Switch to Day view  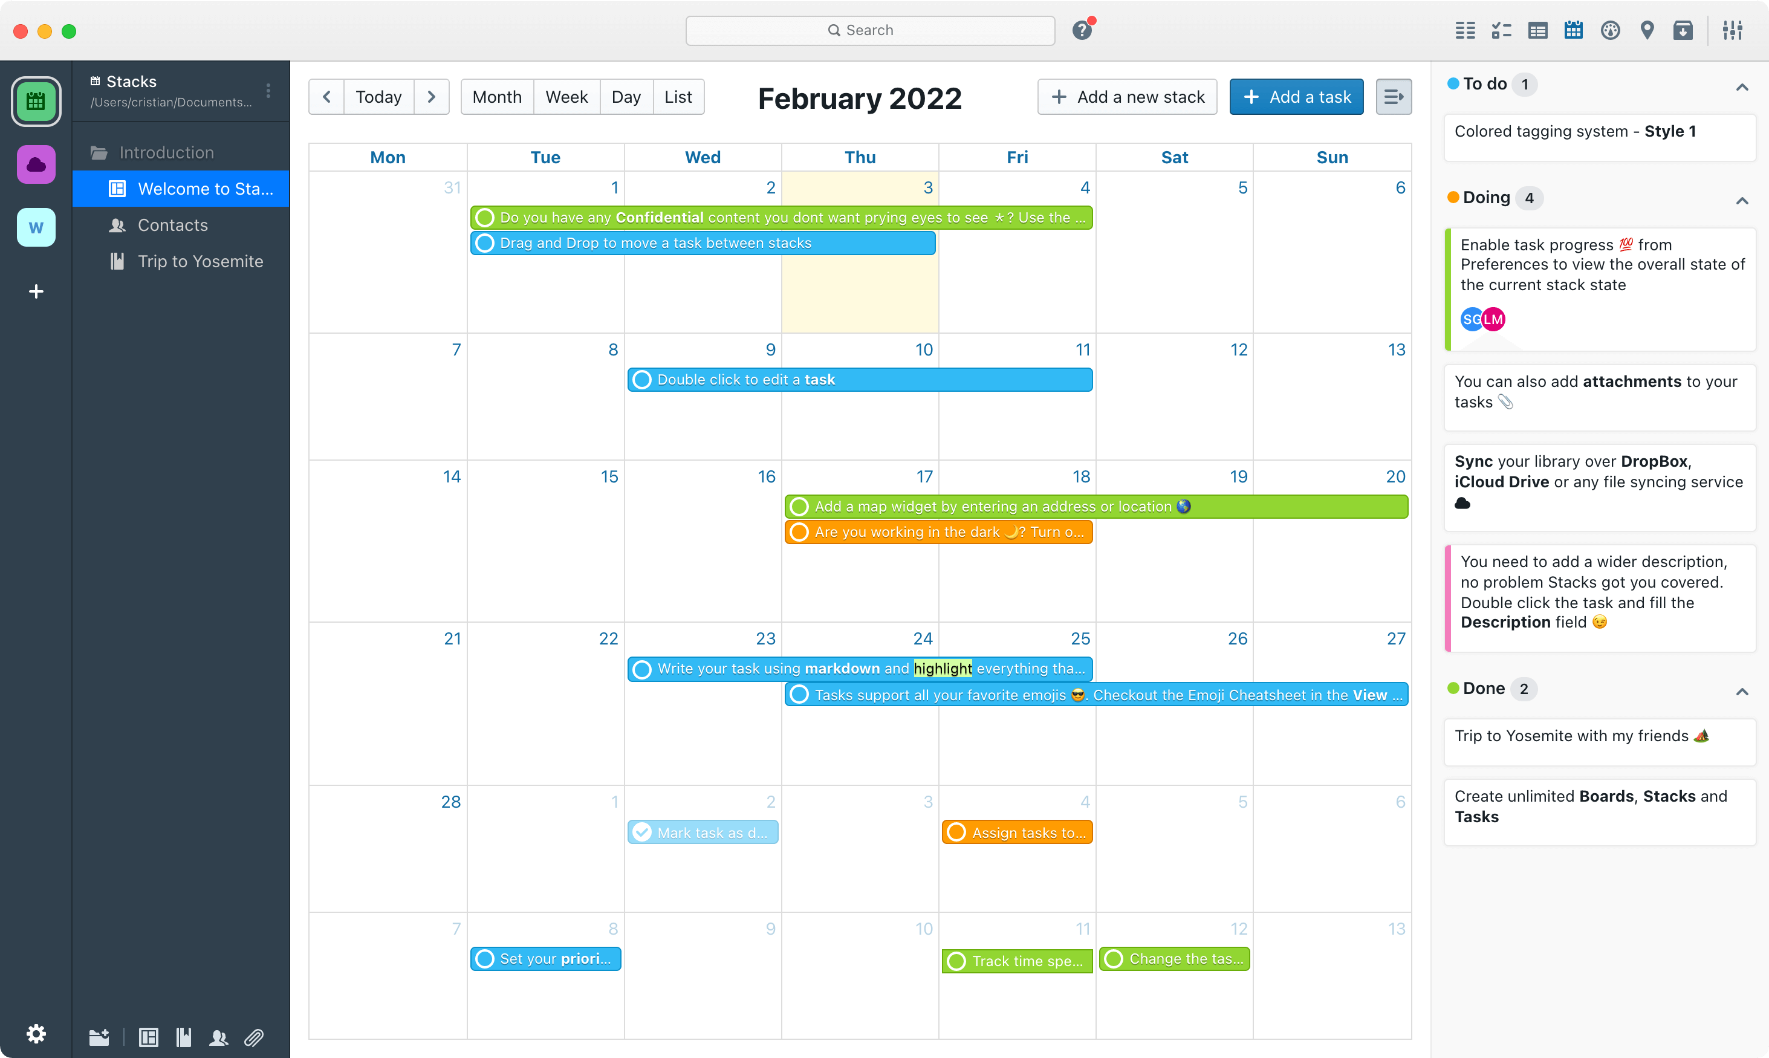tap(626, 97)
